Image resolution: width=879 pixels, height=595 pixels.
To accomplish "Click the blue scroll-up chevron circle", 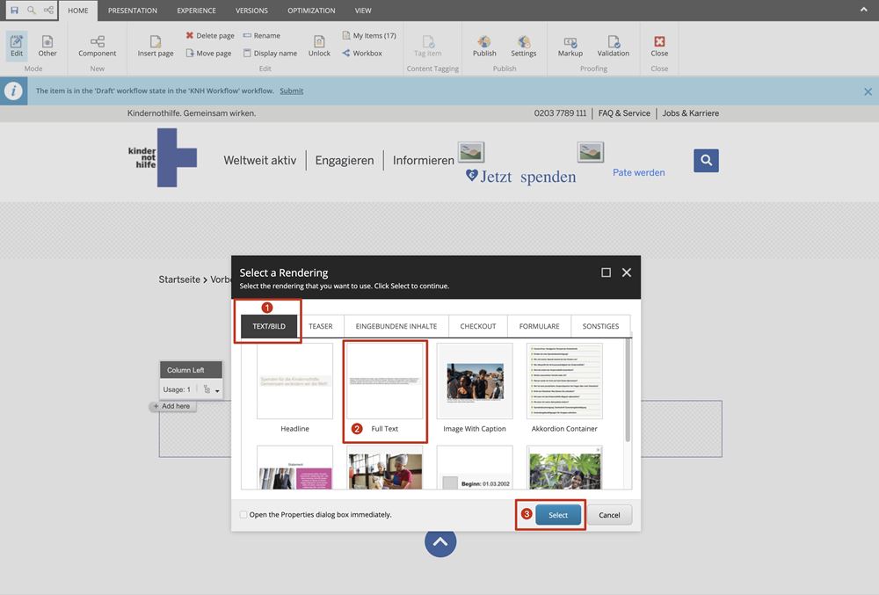I will tap(440, 541).
